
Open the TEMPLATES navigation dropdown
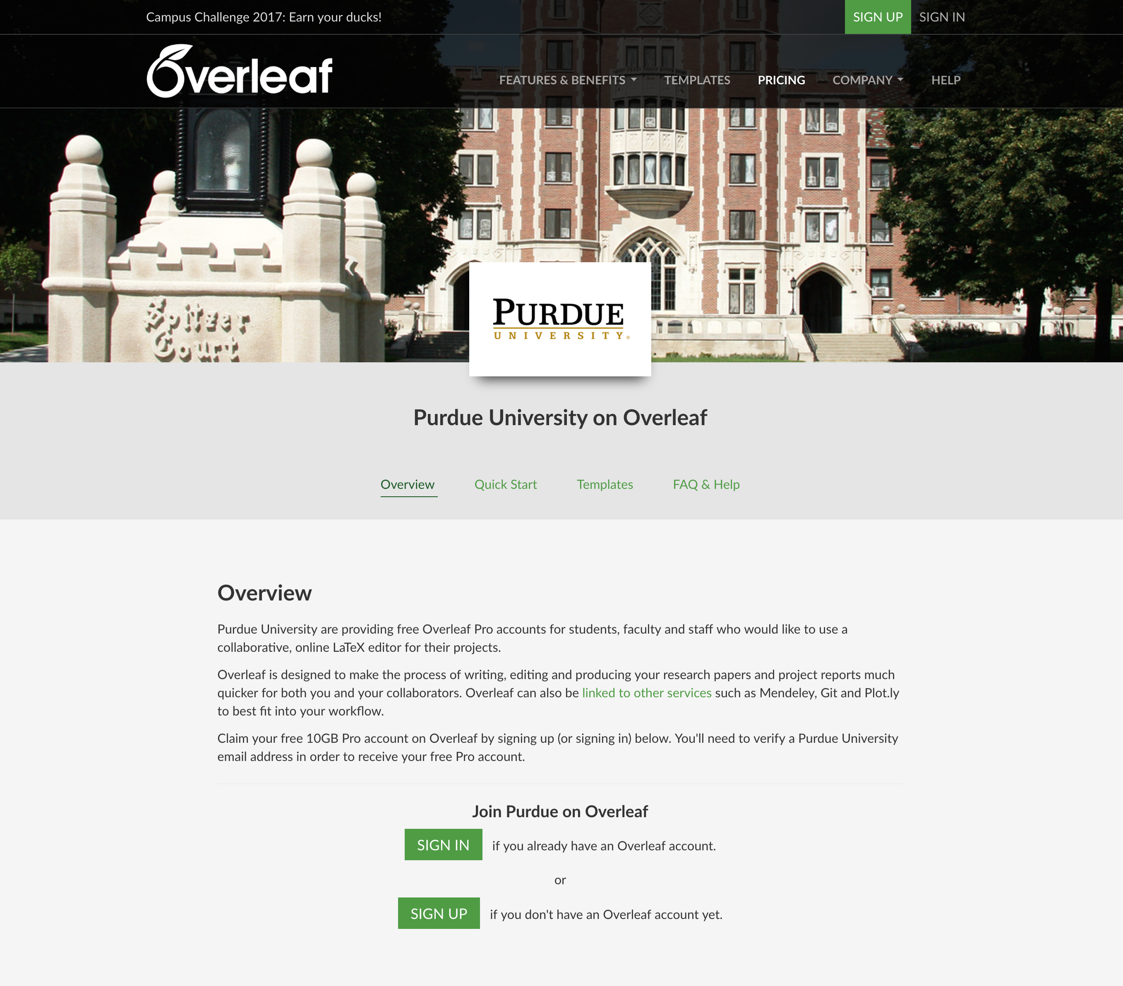[x=697, y=79]
